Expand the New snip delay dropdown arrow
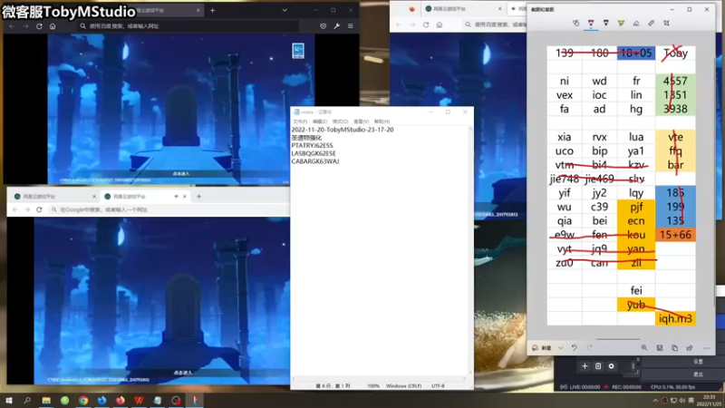725x408 pixels. pyautogui.click(x=560, y=348)
